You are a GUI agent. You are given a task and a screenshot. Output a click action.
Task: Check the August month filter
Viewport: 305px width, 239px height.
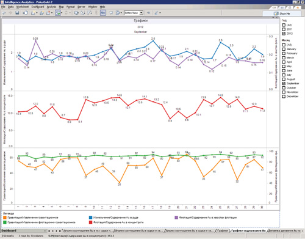(x=284, y=79)
